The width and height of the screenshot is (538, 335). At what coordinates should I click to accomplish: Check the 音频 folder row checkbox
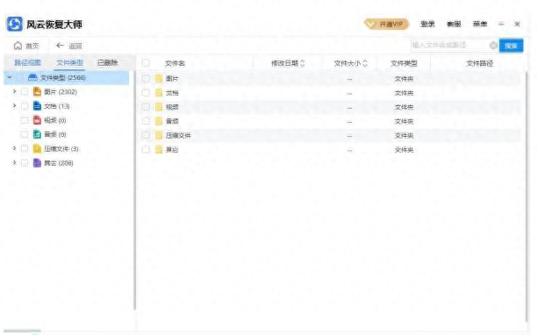tap(146, 121)
